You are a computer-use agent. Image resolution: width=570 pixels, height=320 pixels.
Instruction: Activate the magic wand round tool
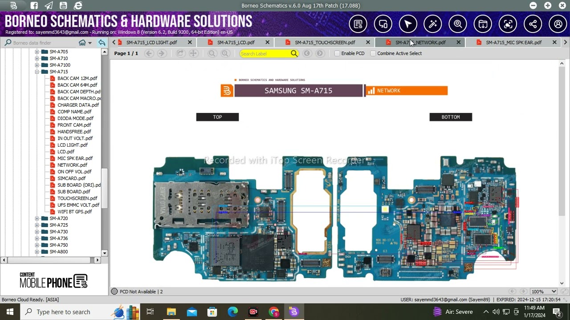pyautogui.click(x=433, y=24)
